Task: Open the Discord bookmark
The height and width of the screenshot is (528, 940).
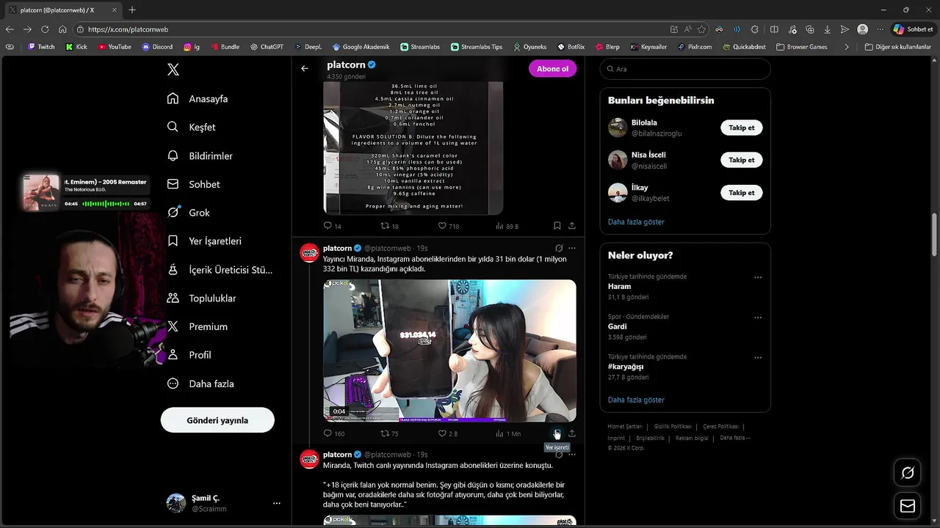Action: point(157,47)
